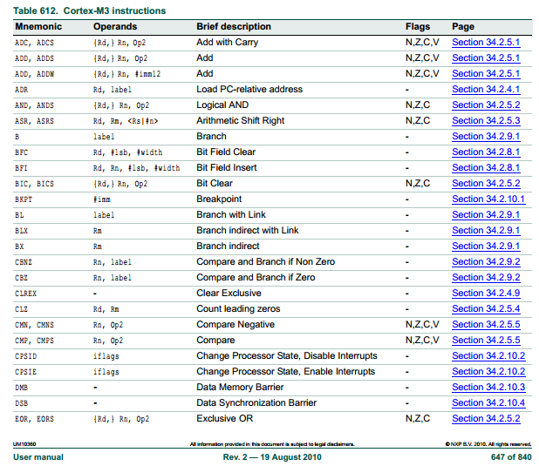Open section link for Compare Negative row

coord(486,324)
